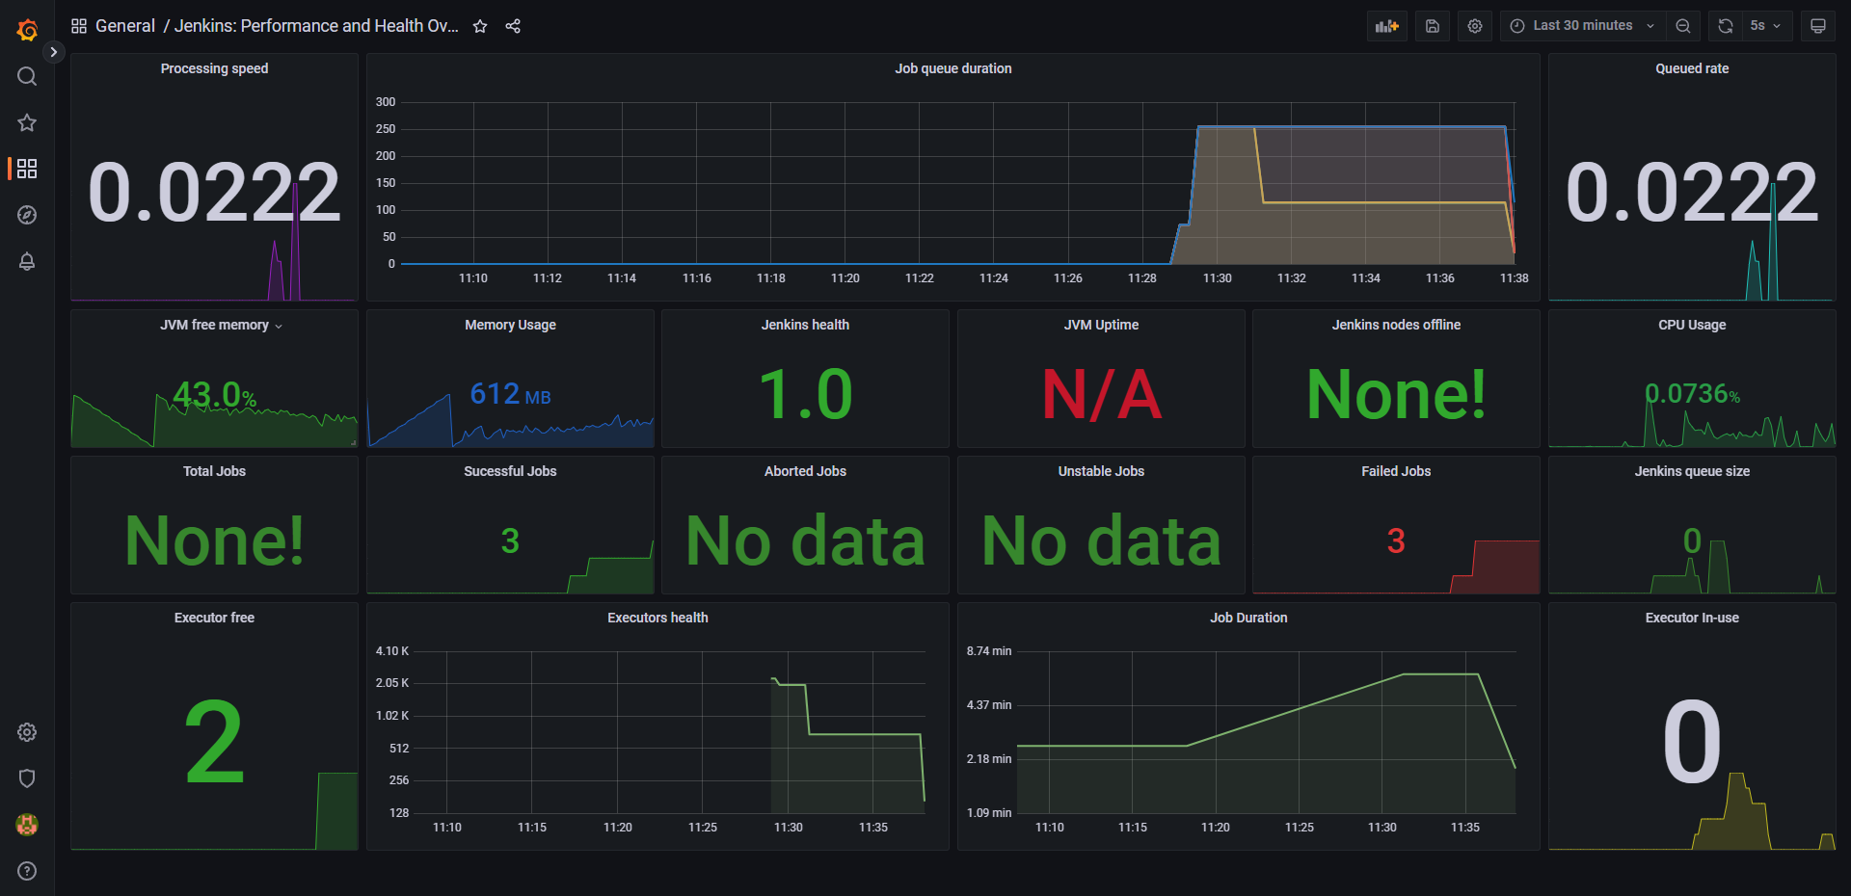Viewport: 1851px width, 896px height.
Task: Open dashboard settings gear in top bar
Action: click(1475, 26)
